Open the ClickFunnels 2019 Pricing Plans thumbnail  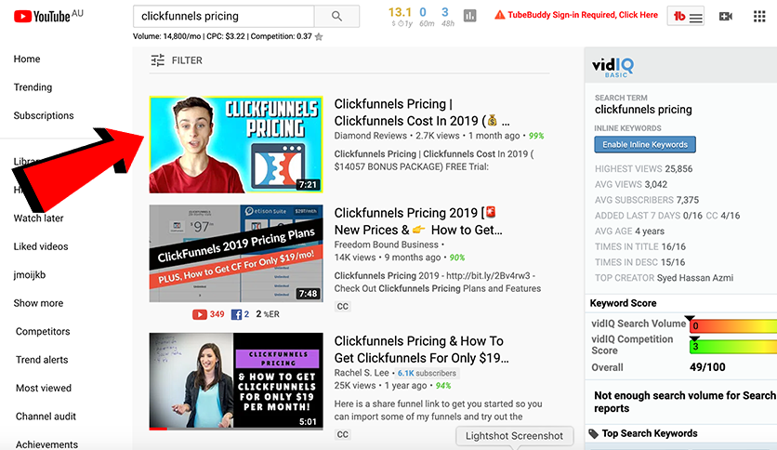pos(236,253)
